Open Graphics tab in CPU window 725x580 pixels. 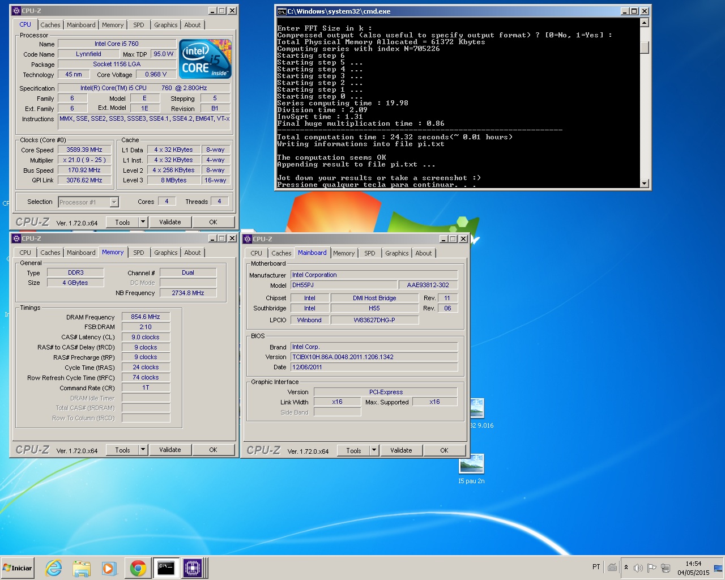click(166, 25)
